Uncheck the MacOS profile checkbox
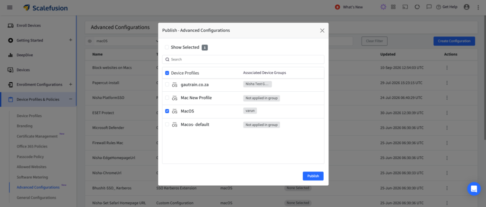This screenshot has height=207, width=486. [x=167, y=111]
